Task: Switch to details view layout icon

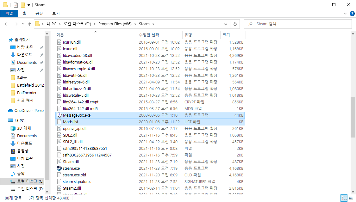Action: tap(344, 198)
